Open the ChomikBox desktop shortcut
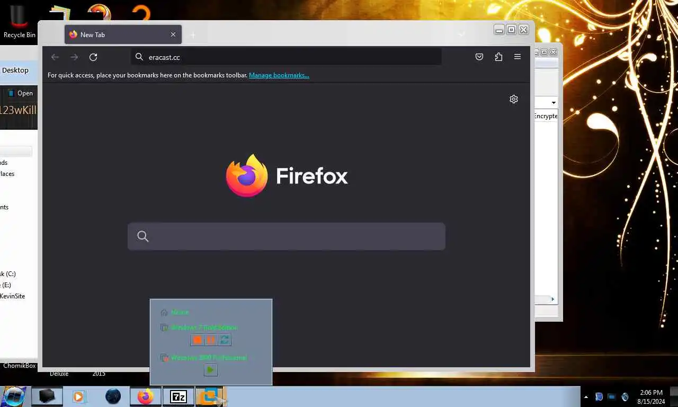Image resolution: width=678 pixels, height=407 pixels. [x=20, y=366]
